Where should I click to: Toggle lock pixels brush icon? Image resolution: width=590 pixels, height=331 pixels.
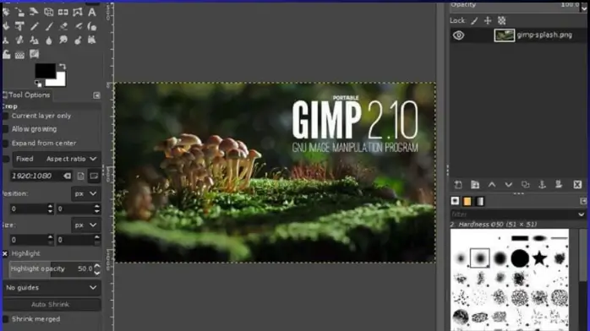(x=474, y=20)
